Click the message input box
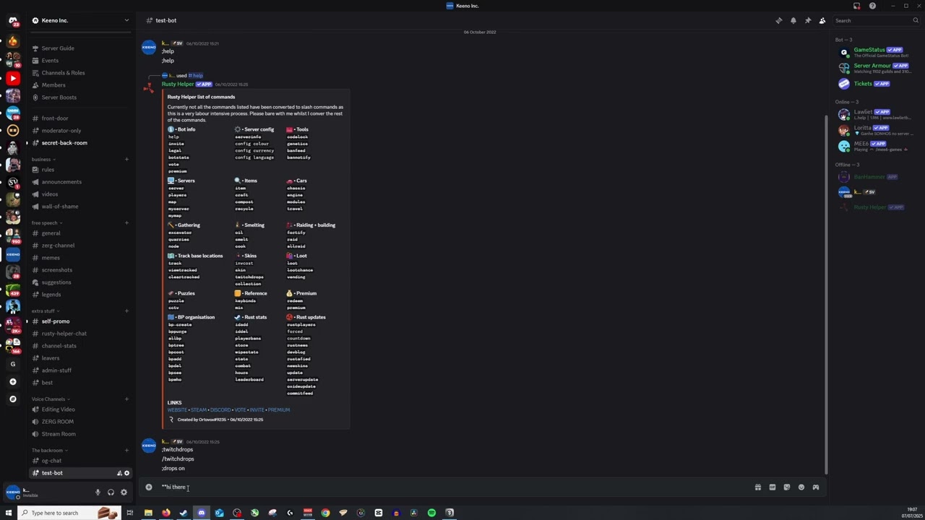This screenshot has width=925, height=520. pyautogui.click(x=455, y=487)
